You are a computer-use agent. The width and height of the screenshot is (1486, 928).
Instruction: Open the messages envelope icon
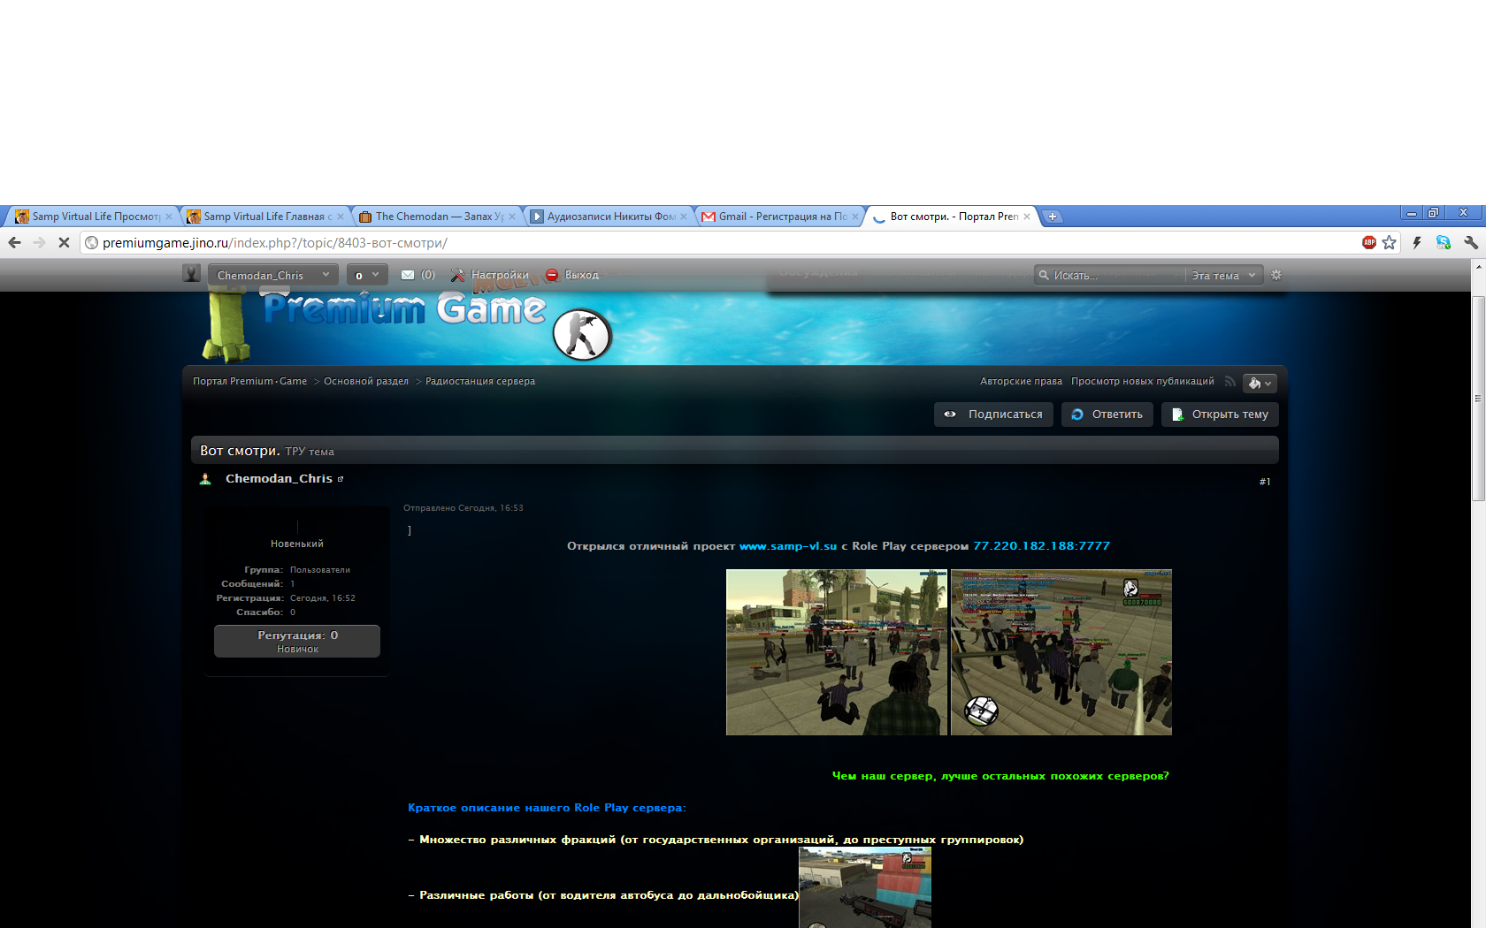click(408, 275)
